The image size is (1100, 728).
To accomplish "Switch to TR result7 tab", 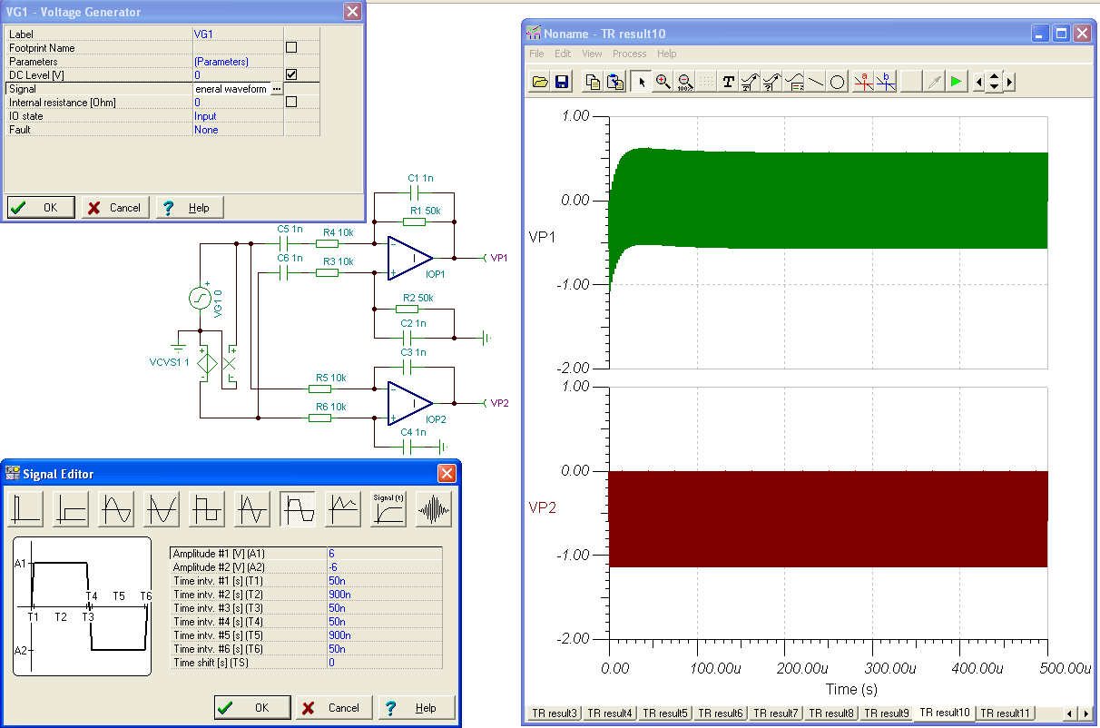I will 776,713.
